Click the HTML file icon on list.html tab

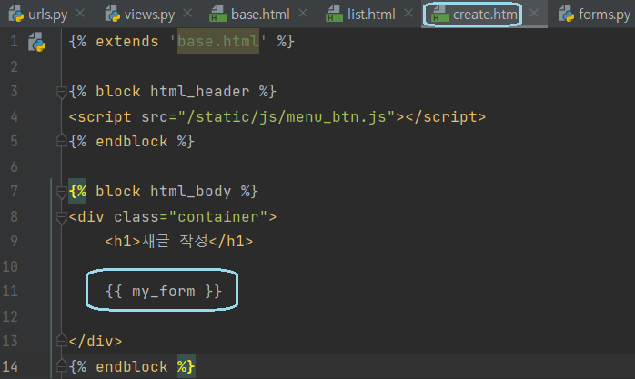334,14
